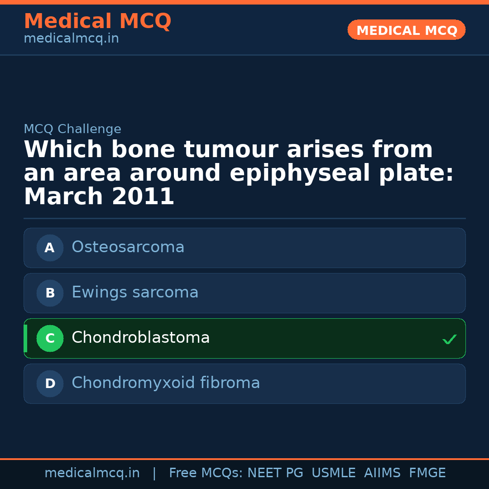The image size is (489, 489).
Task: Click the circular C badge icon
Action: click(x=50, y=338)
